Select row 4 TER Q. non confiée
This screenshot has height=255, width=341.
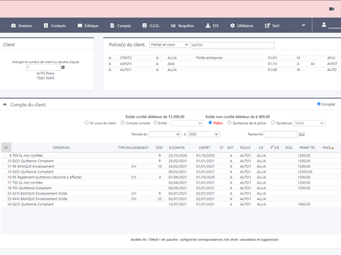(171, 155)
